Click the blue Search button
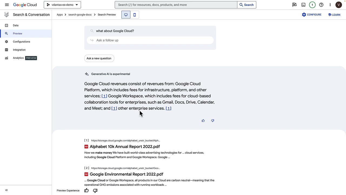346x195 pixels. tap(247, 5)
